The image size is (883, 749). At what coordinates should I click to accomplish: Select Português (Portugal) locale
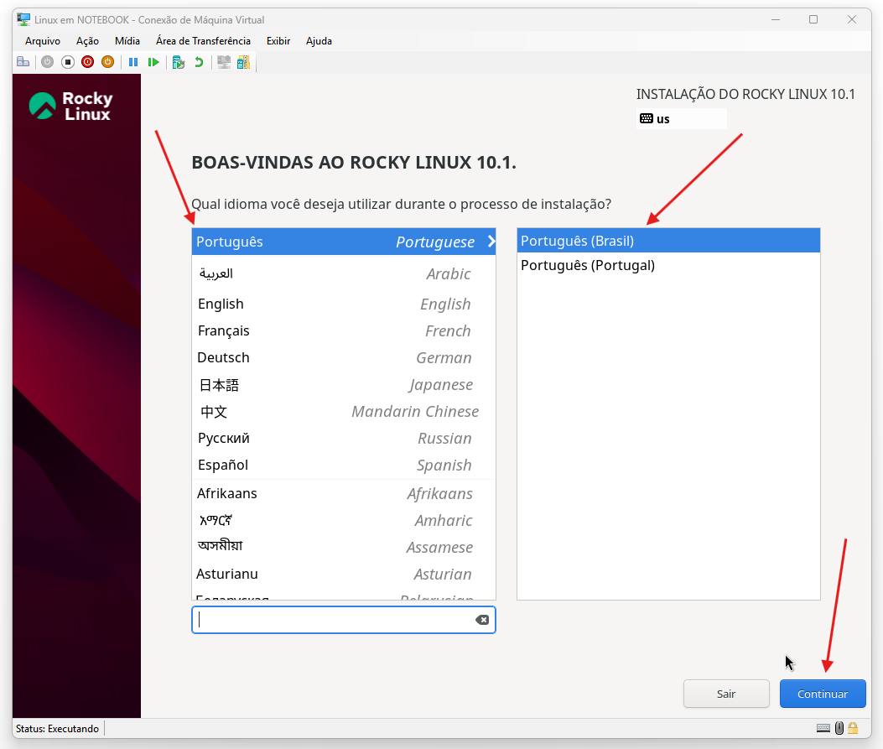pos(587,266)
